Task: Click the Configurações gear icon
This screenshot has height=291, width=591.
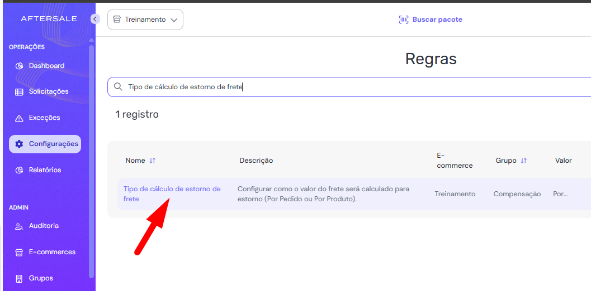Action: tap(19, 144)
